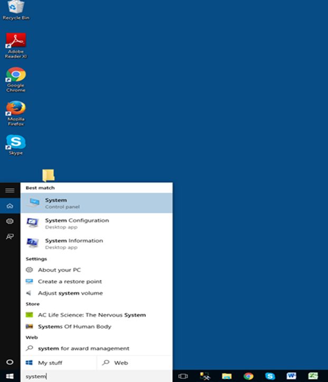
Task: Click the search box containing 'system'
Action: coord(97,376)
